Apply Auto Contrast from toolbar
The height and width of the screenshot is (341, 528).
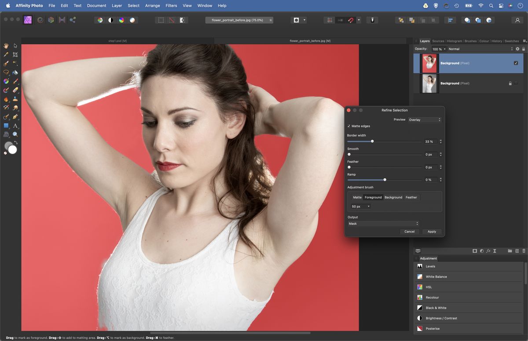click(110, 20)
